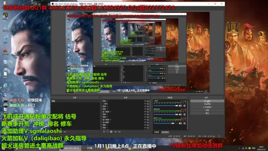The width and height of the screenshot is (268, 151).
Task: Select the 混音器 tab below the mixer
Action: pyautogui.click(x=156, y=132)
